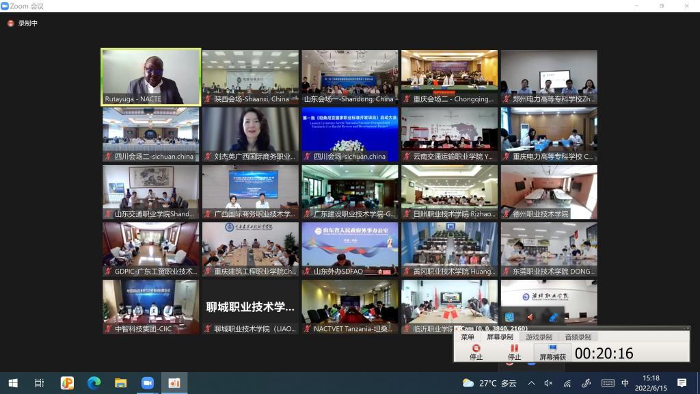The width and height of the screenshot is (700, 394).
Task: Open the Zoom app from the taskbar
Action: (148, 383)
